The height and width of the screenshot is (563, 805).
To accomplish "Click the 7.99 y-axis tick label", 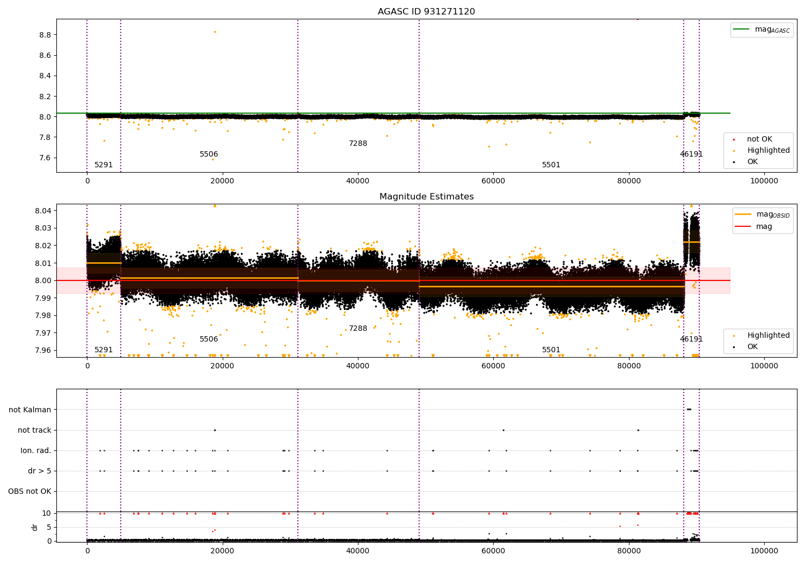I will click(43, 298).
